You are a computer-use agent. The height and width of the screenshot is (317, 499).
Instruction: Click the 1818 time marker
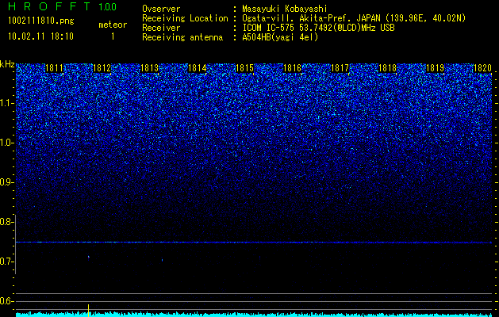(388, 68)
